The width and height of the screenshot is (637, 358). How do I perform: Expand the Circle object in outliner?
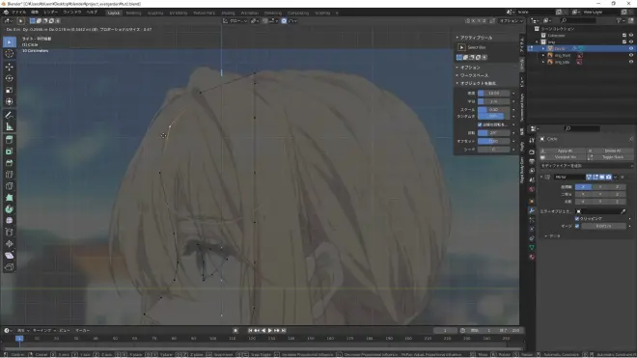(543, 48)
